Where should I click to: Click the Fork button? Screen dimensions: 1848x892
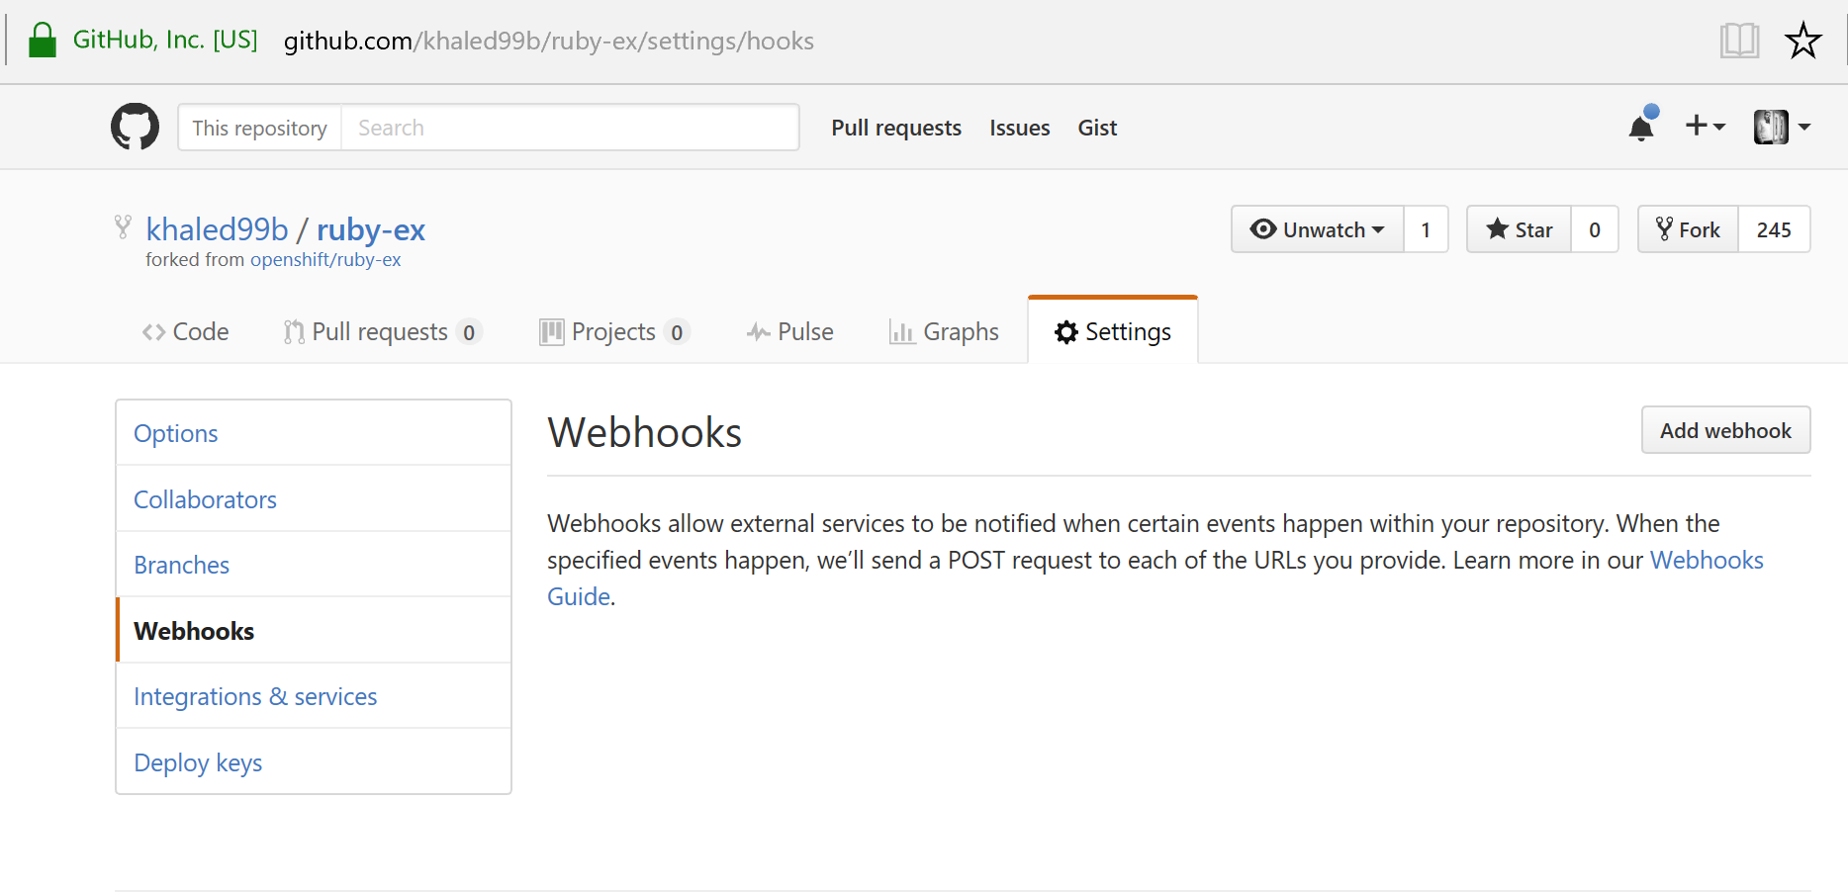pos(1688,229)
